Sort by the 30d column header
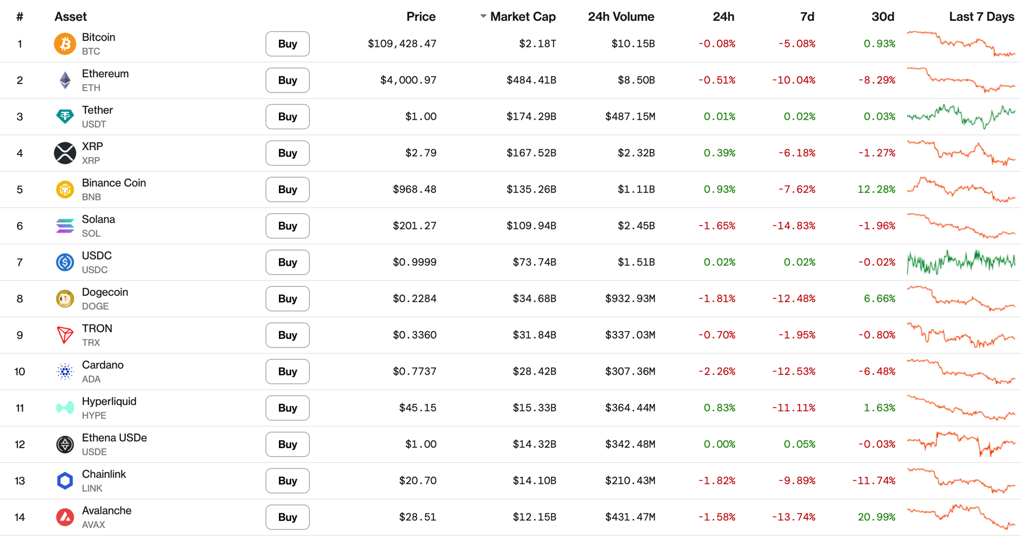Image resolution: width=1022 pixels, height=538 pixels. coord(883,16)
